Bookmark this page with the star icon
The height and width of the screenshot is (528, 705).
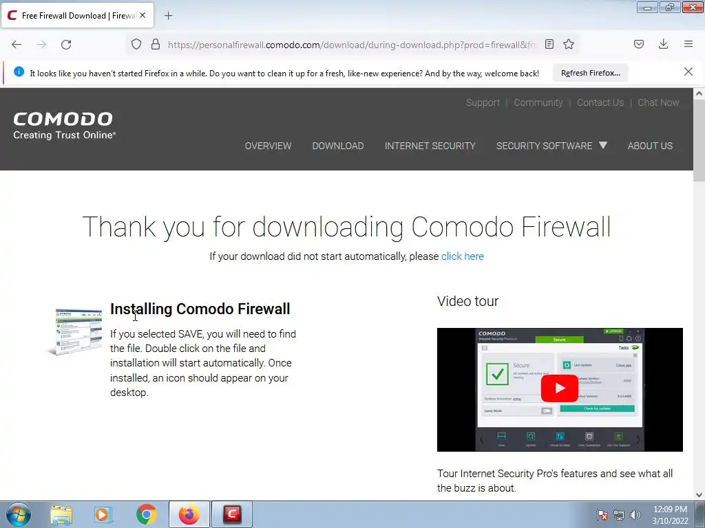[x=568, y=44]
